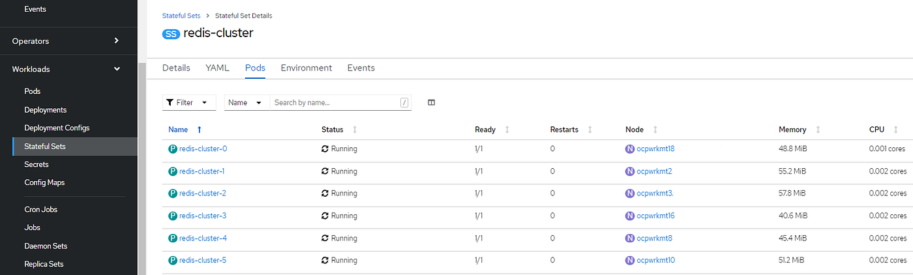This screenshot has height=275, width=913.
Task: Sort by Name column ascending arrow
Action: [199, 130]
